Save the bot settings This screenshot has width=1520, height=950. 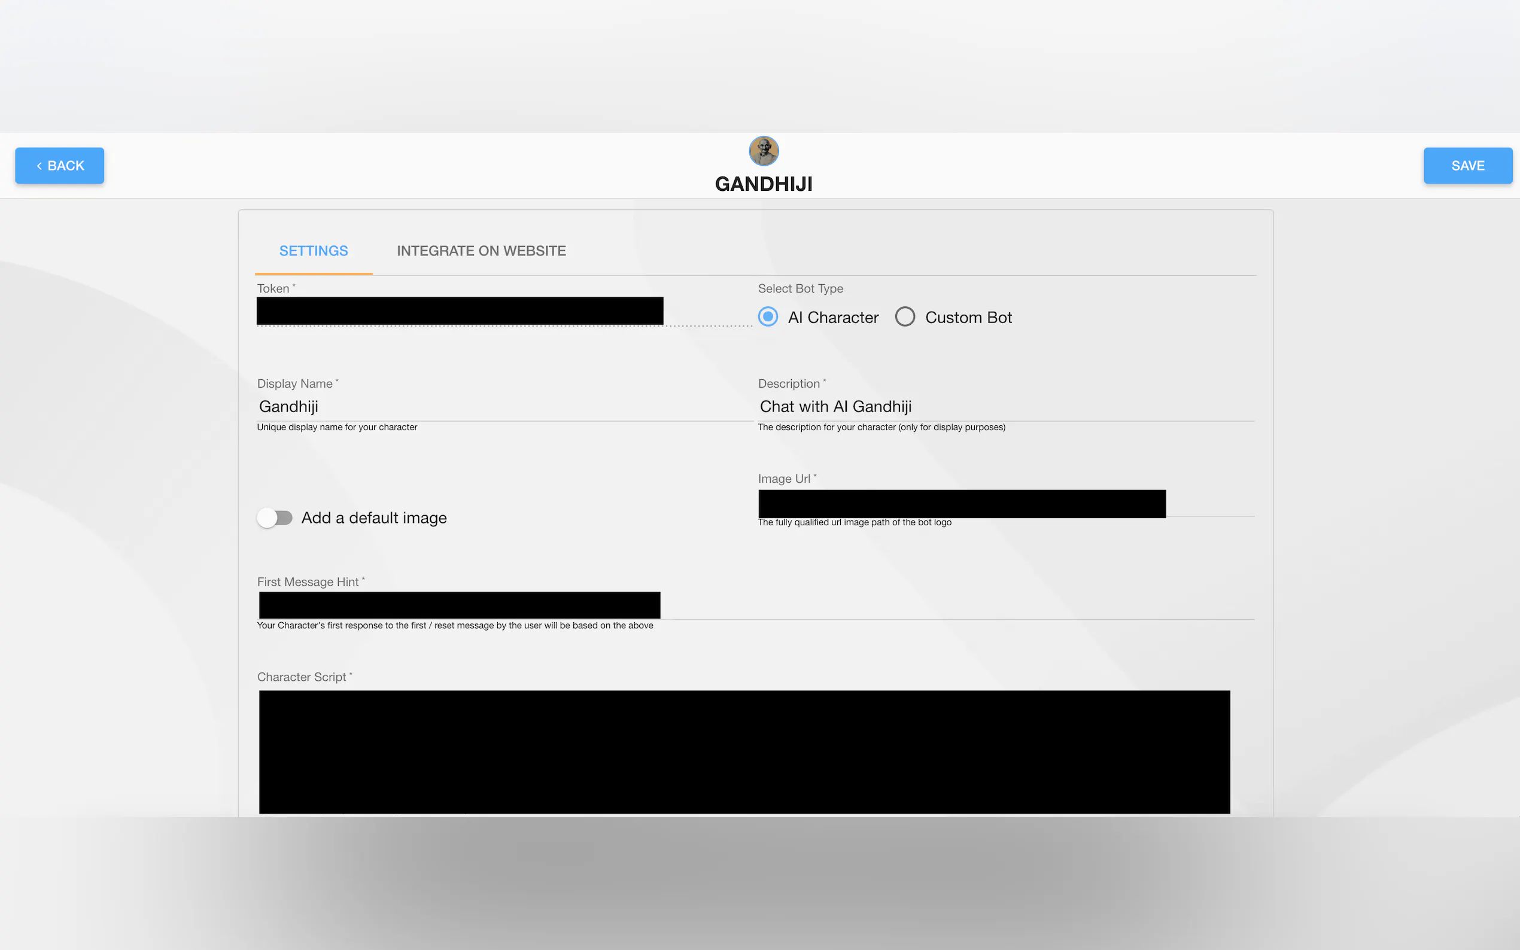(x=1467, y=166)
